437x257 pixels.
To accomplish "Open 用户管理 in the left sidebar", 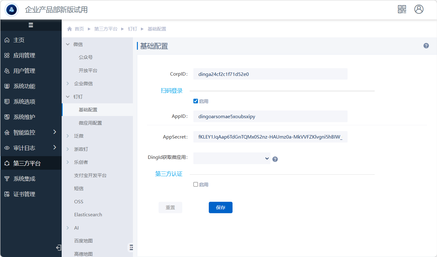I will coord(24,71).
